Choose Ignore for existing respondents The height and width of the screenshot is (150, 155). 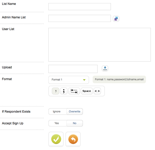(x=57, y=112)
